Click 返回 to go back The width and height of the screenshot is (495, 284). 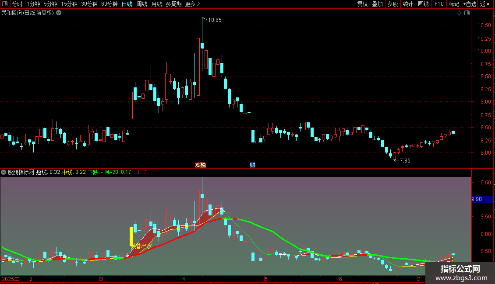tap(485, 4)
